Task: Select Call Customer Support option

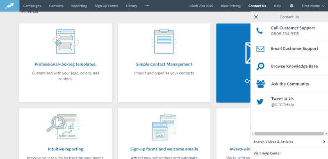Action: [289, 31]
